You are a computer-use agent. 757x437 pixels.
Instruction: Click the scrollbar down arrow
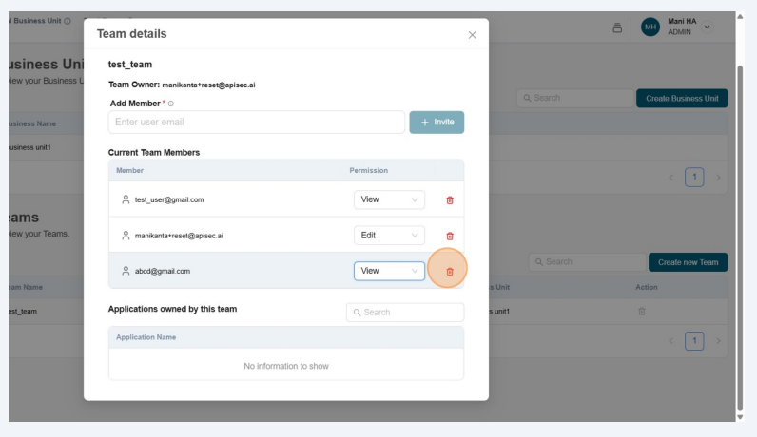point(741,416)
